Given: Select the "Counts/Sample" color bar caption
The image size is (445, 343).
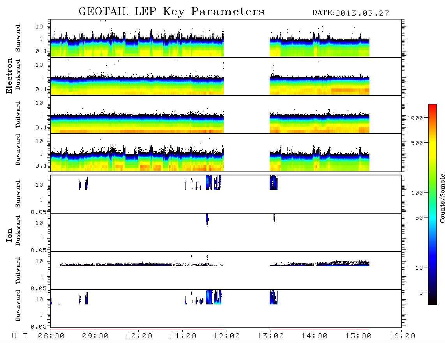Looking at the screenshot, I should tap(442, 198).
